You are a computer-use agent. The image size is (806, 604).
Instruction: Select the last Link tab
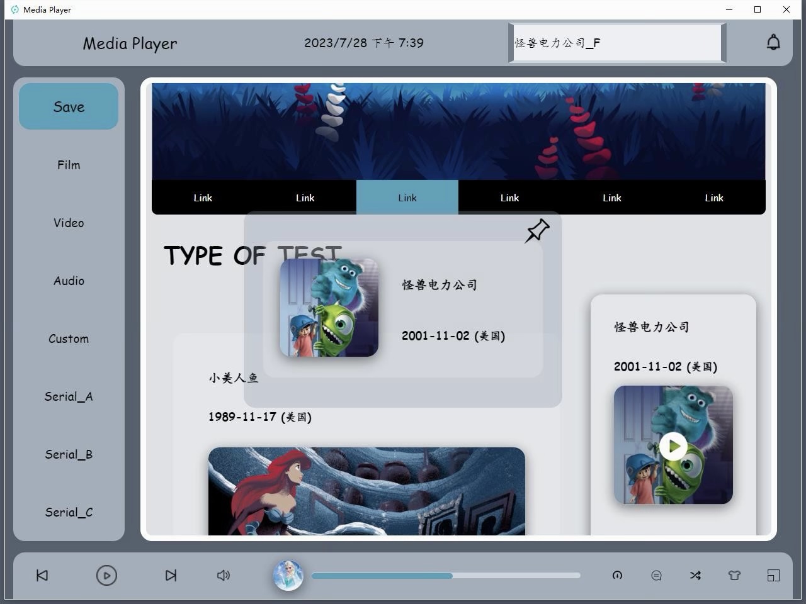[714, 198]
